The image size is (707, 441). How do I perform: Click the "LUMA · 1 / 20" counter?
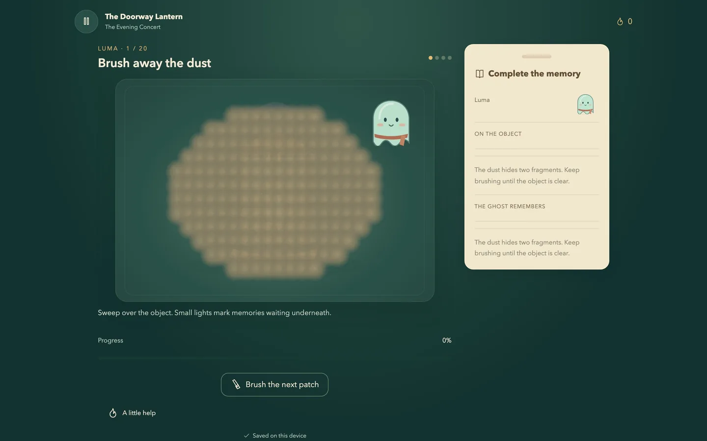[123, 49]
